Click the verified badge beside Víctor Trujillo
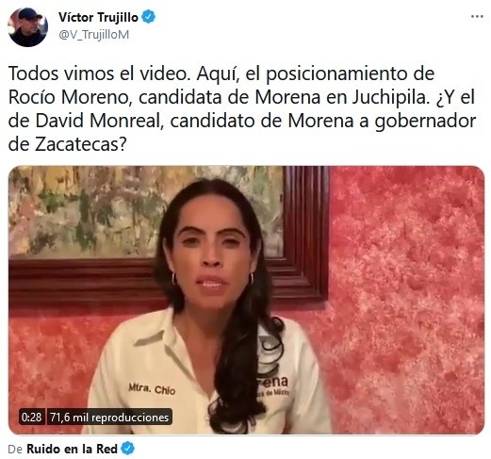 [x=148, y=17]
